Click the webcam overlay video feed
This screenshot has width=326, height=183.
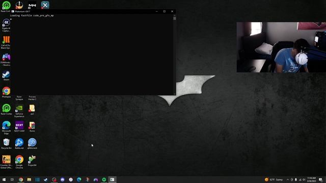click(281, 47)
